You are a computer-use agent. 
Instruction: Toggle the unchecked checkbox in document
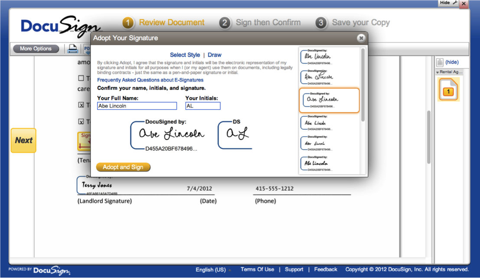point(81,78)
